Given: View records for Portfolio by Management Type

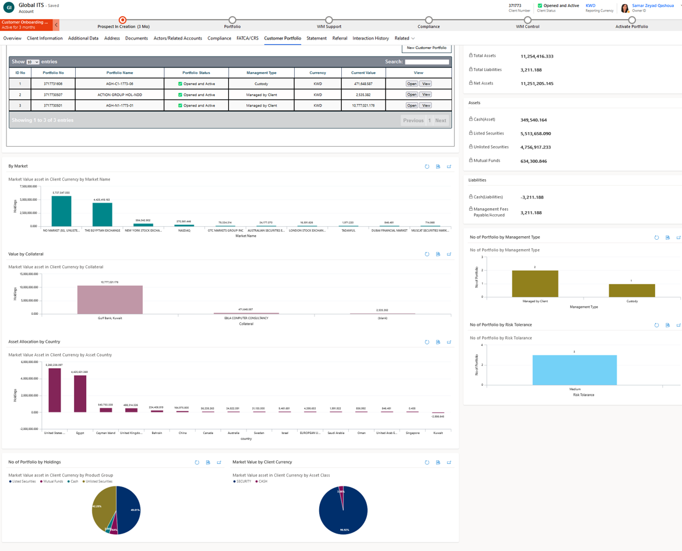Looking at the screenshot, I should tap(667, 237).
